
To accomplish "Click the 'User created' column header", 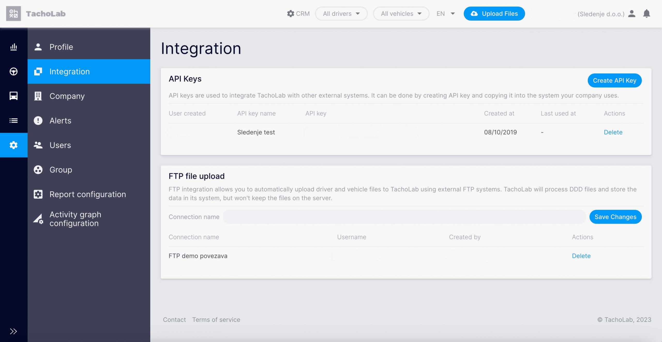I will tap(187, 113).
